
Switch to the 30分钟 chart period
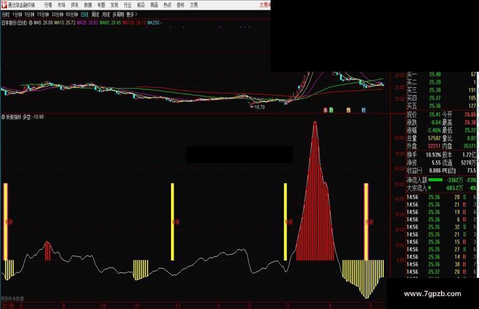click(58, 15)
